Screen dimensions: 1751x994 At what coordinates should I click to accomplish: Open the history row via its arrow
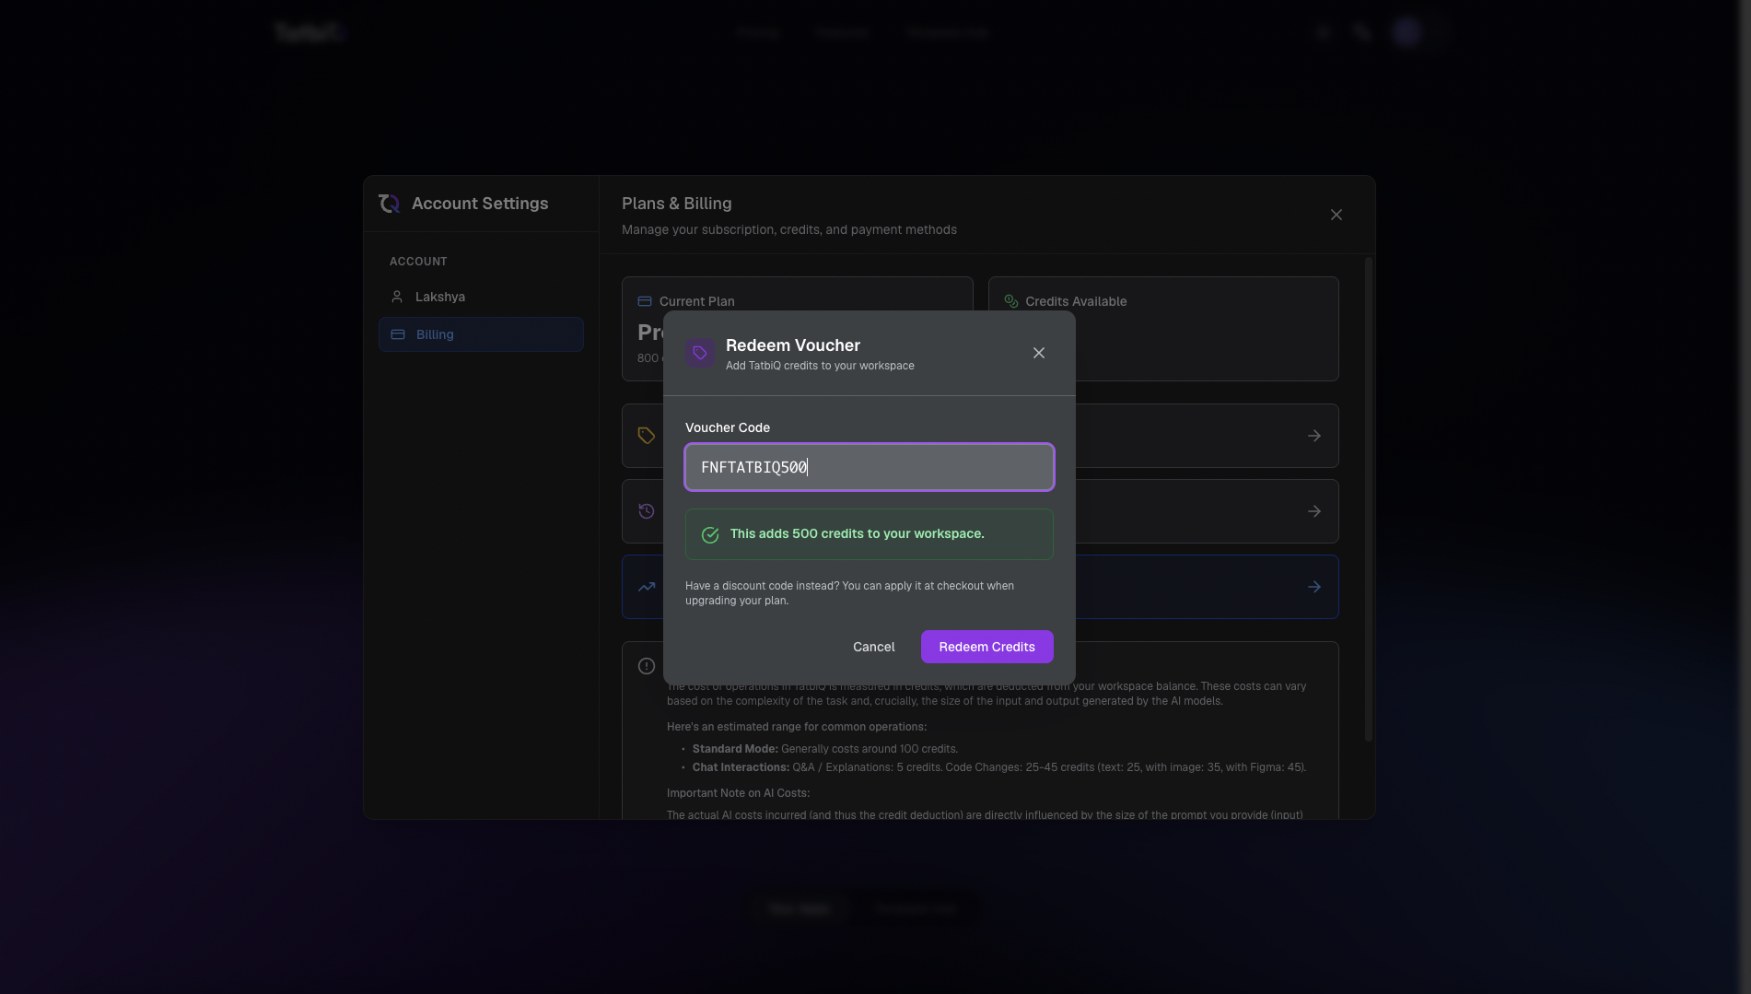pos(1314,511)
